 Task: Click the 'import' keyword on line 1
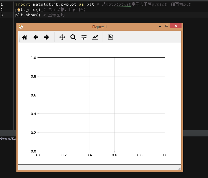coord(23,4)
